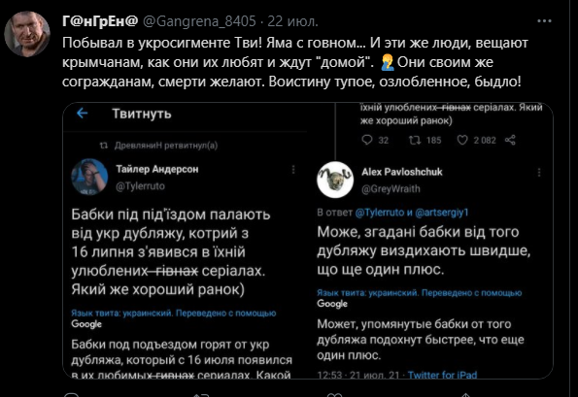The image size is (578, 397).
Task: Open the 22 июл. tweet date link
Action: [292, 21]
